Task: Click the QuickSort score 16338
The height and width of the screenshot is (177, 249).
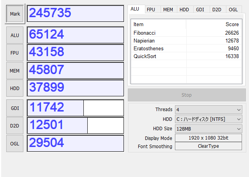Action: [232, 56]
